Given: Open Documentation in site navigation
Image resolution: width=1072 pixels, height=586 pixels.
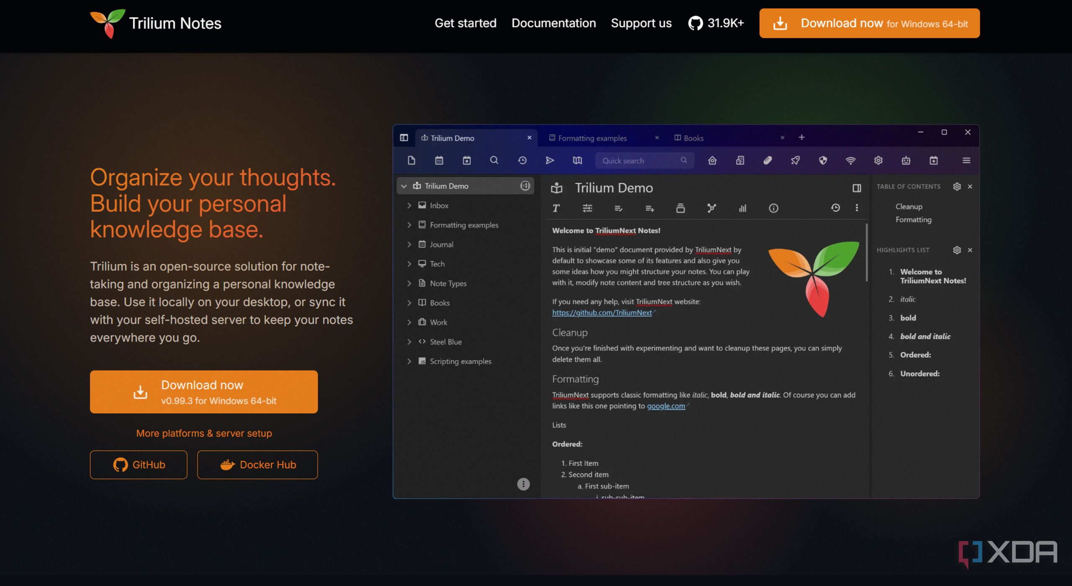Looking at the screenshot, I should coord(553,23).
